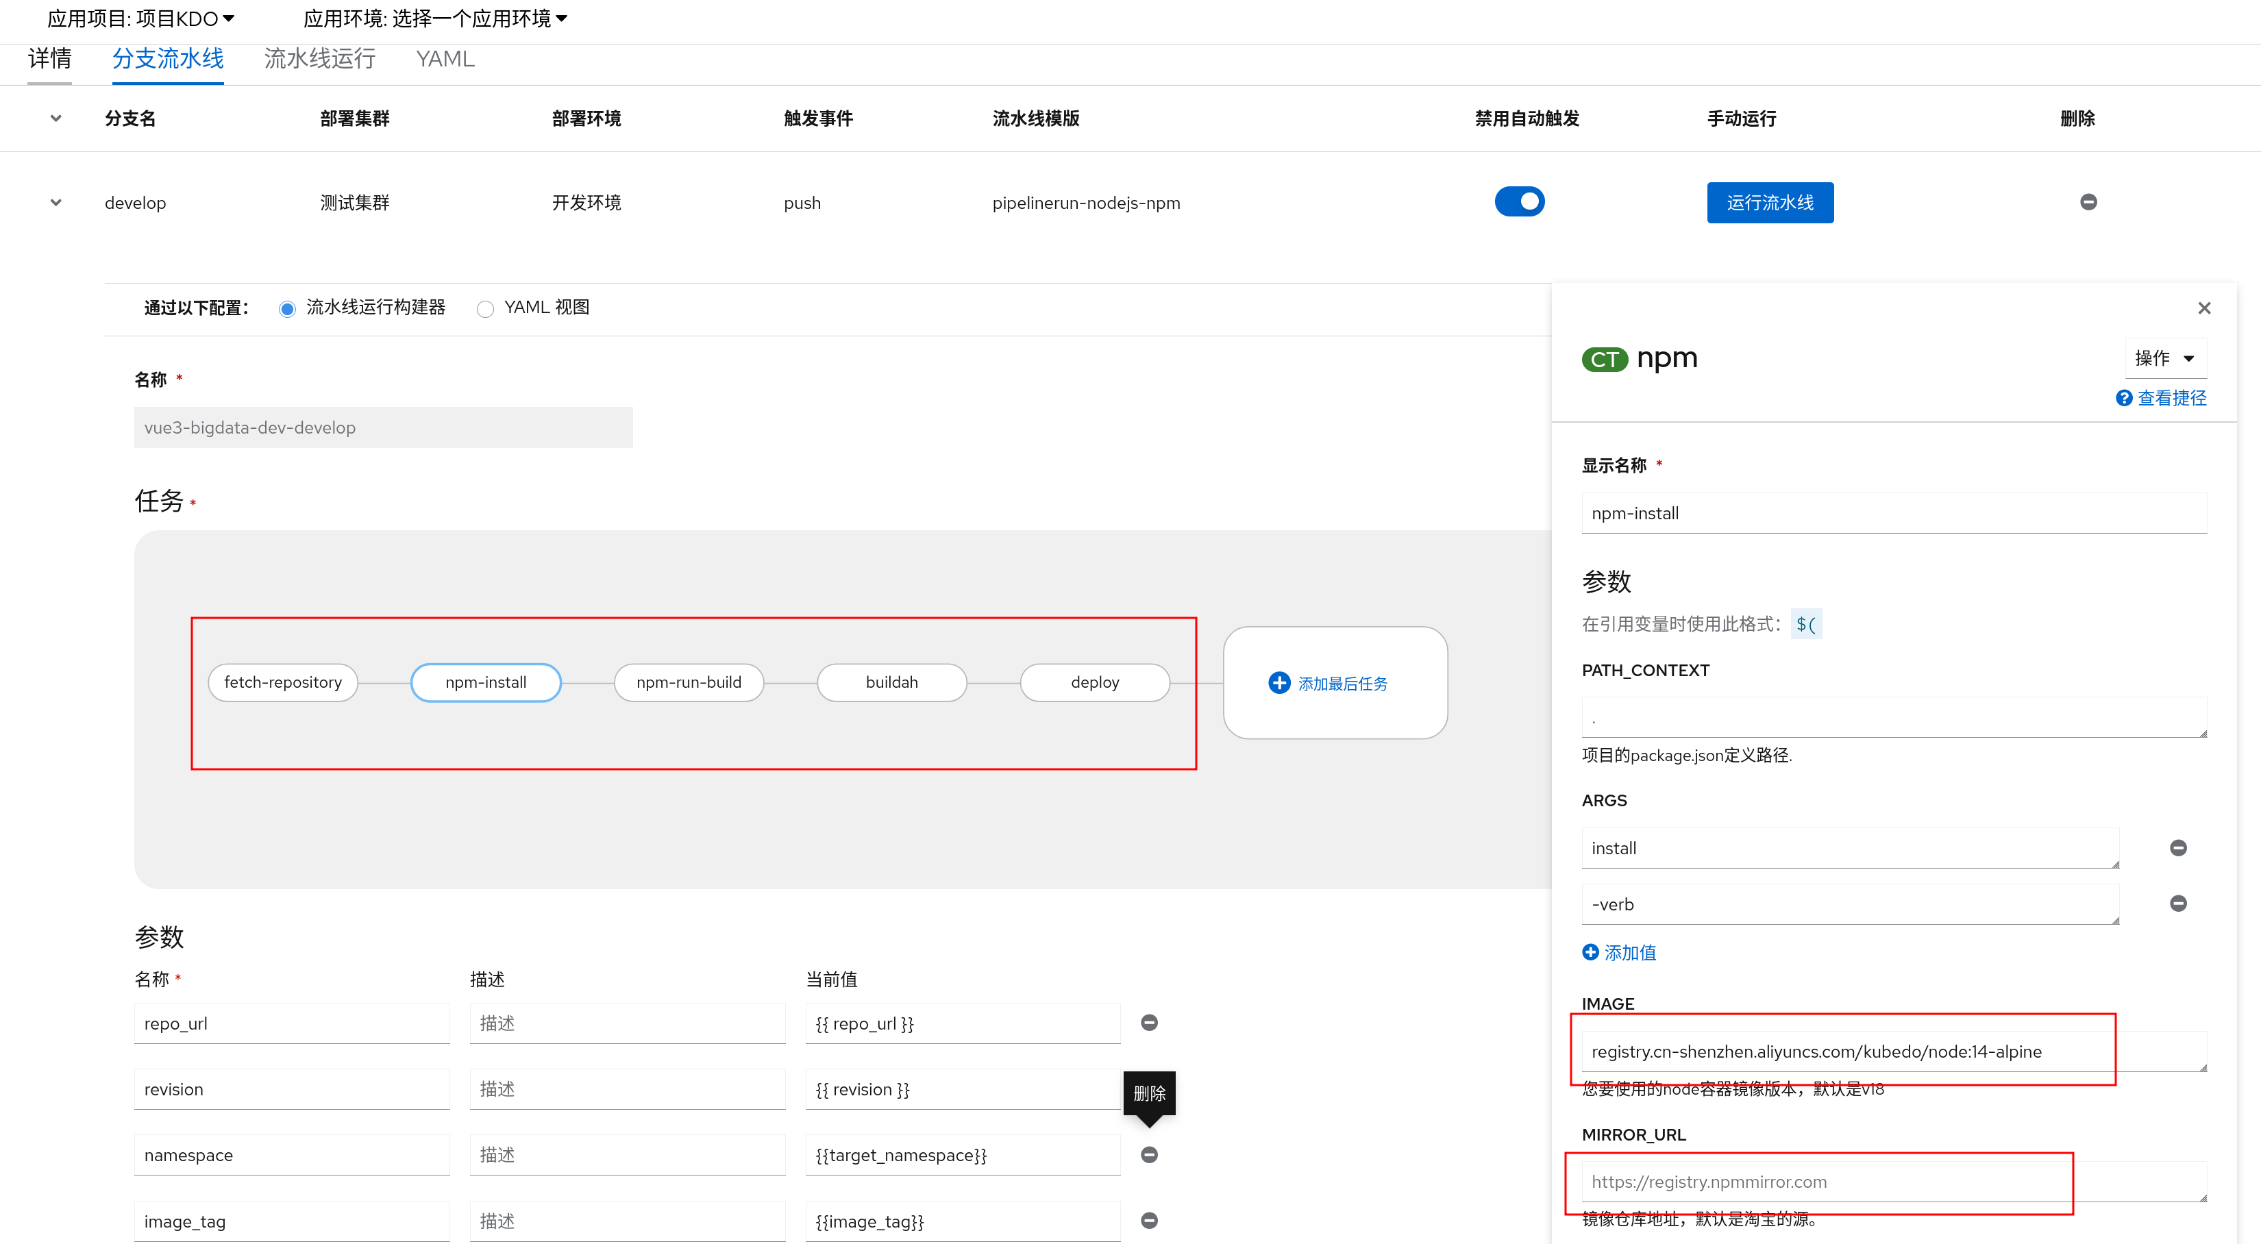Click the delete icon for develop branch
The width and height of the screenshot is (2261, 1244).
[x=2088, y=203]
